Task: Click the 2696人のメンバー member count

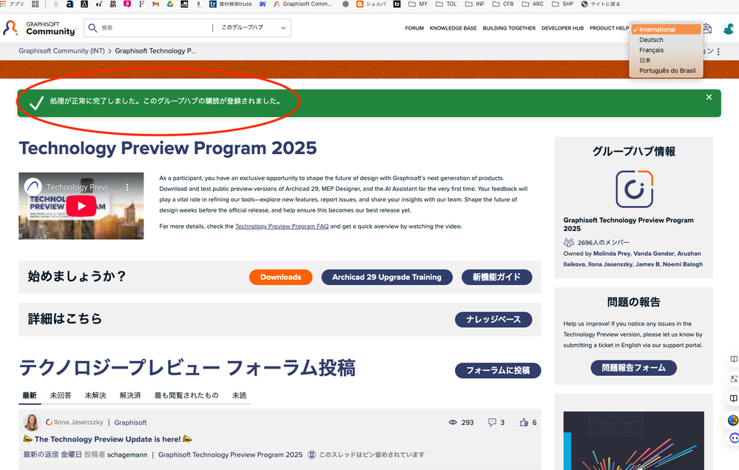Action: coord(604,243)
